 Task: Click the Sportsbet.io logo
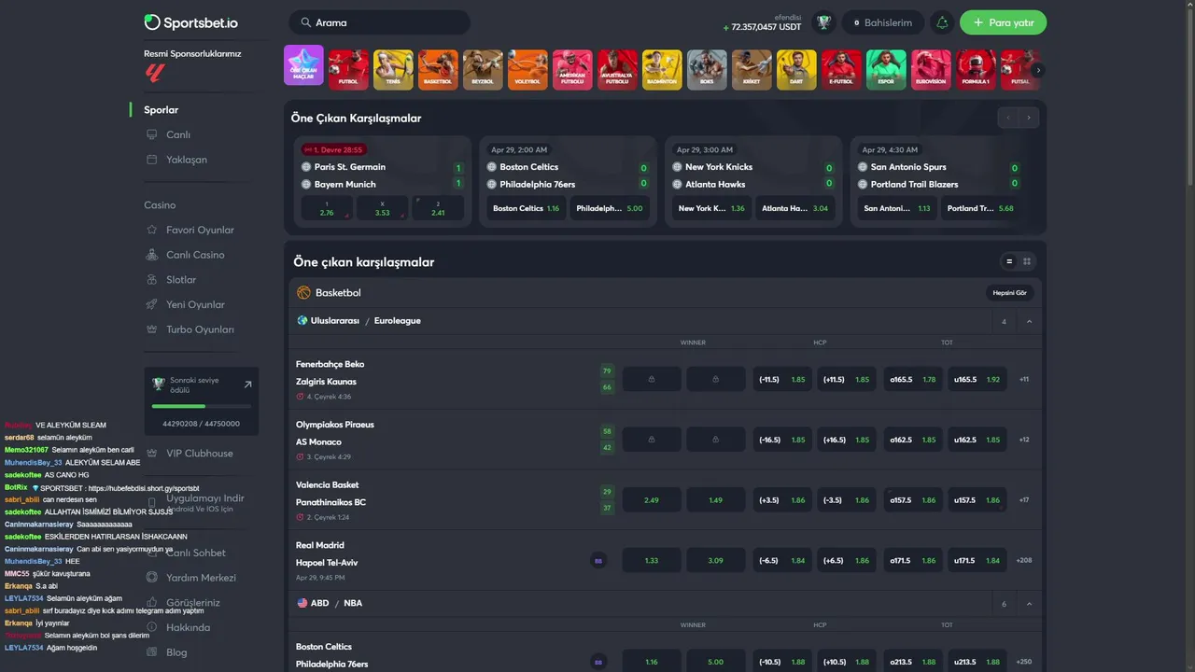(191, 22)
